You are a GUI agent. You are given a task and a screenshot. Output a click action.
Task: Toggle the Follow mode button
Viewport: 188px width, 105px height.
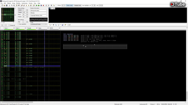click(70, 5)
